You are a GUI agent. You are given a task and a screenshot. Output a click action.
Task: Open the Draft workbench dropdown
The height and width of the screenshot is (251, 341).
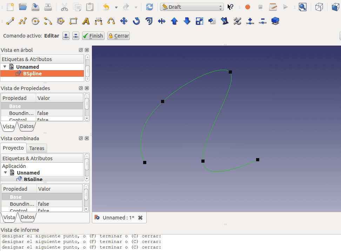[192, 7]
